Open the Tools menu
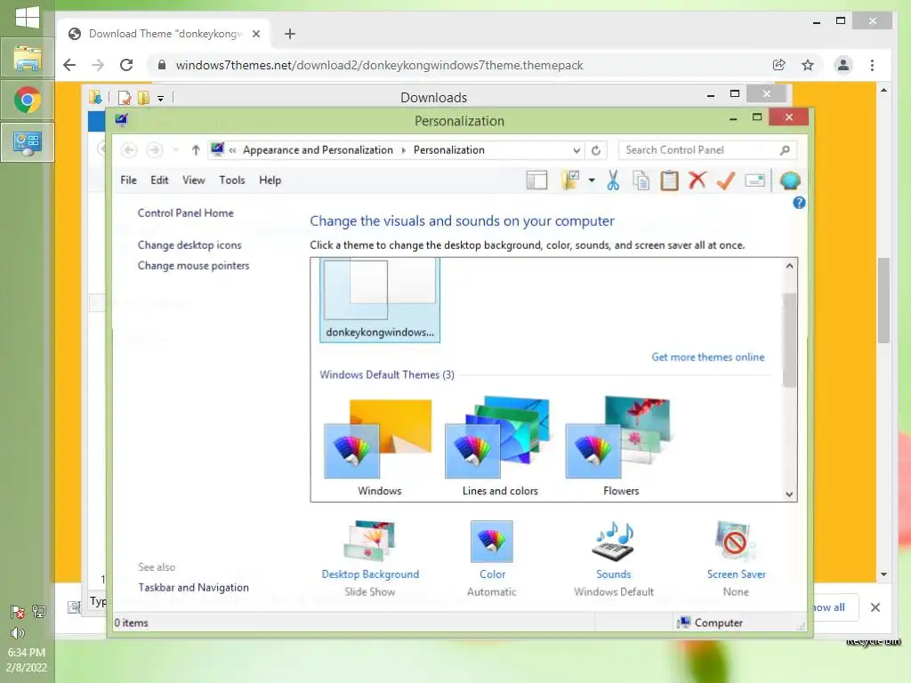911x683 pixels. [232, 180]
